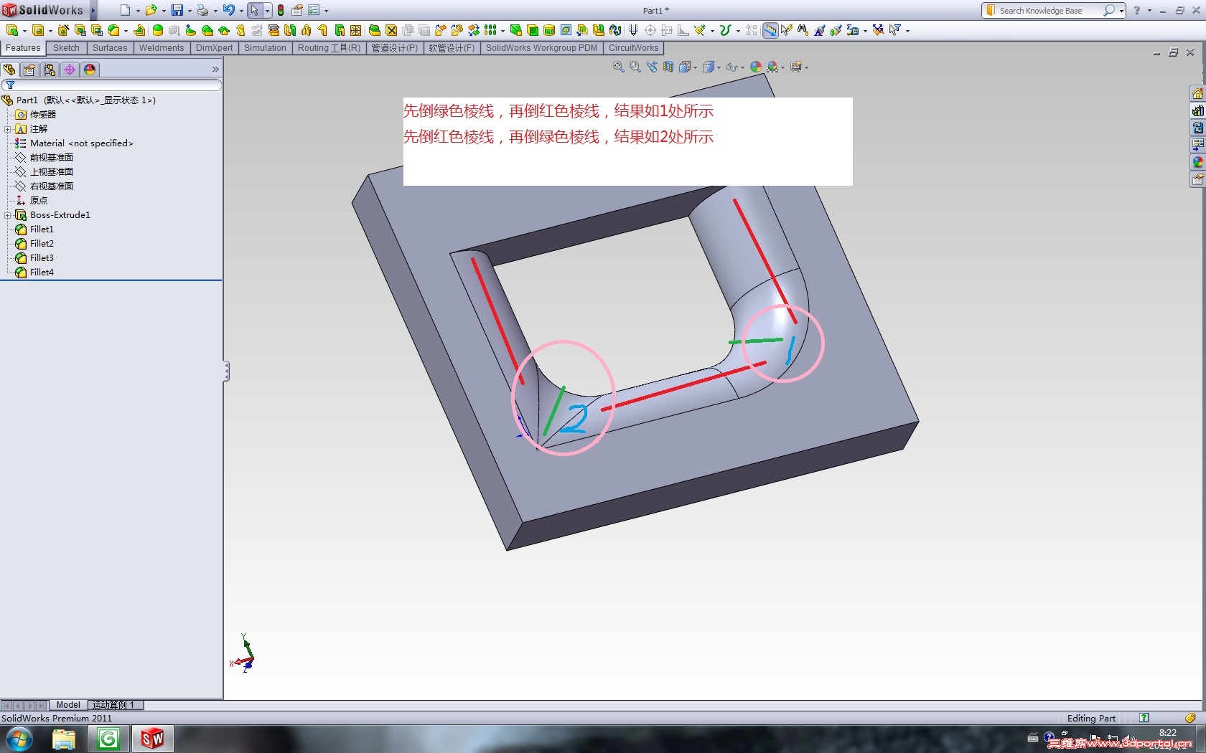Open the SolidWorks Workgroup PDM tab
This screenshot has width=1206, height=753.
pyautogui.click(x=541, y=48)
